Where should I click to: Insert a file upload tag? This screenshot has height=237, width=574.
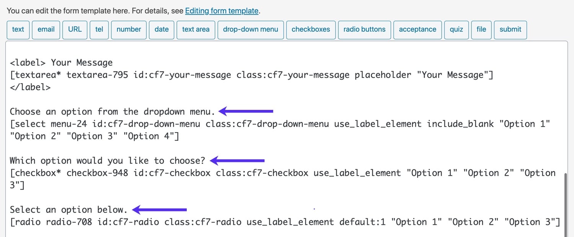pos(481,29)
